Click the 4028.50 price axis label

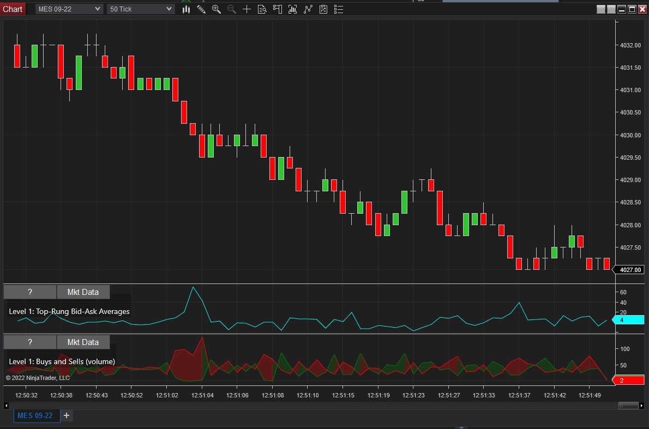click(630, 202)
